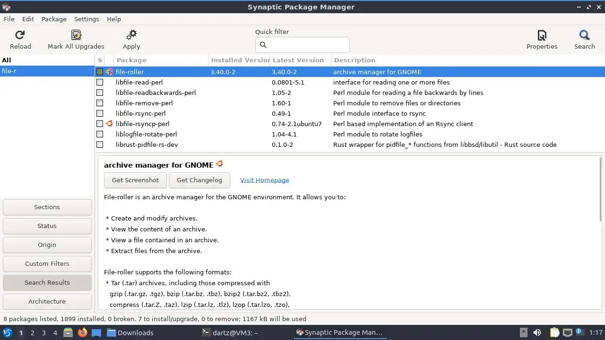605x340 pixels.
Task: Click the Synaptic Package Manager taskbar entry
Action: (x=339, y=332)
